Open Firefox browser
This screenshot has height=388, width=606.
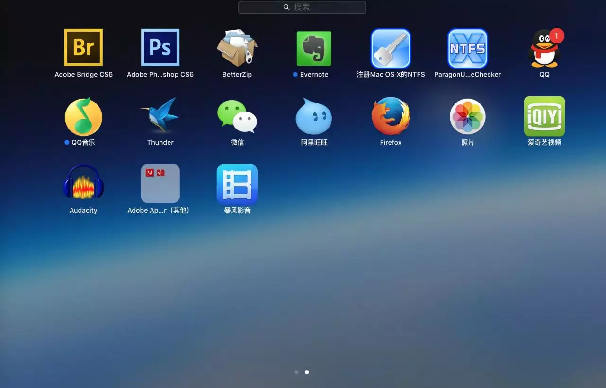point(391,116)
